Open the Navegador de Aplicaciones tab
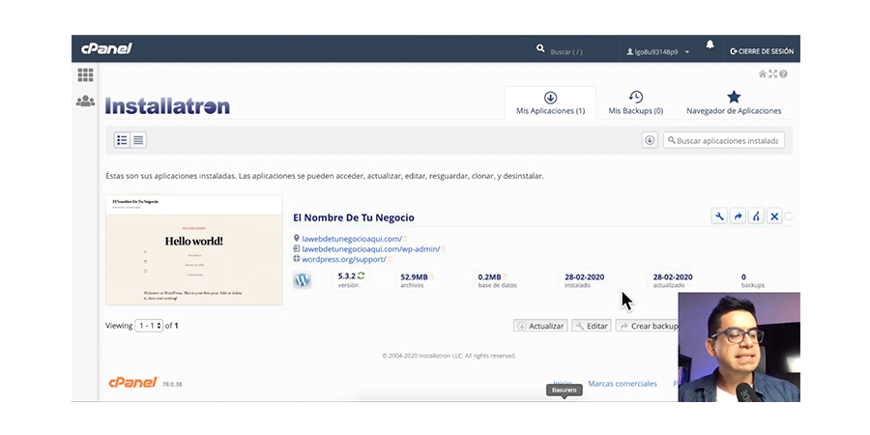Viewport: 870px width, 435px height. [x=734, y=103]
